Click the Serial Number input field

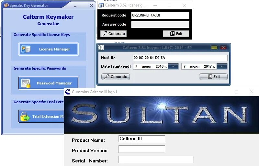click(156, 160)
